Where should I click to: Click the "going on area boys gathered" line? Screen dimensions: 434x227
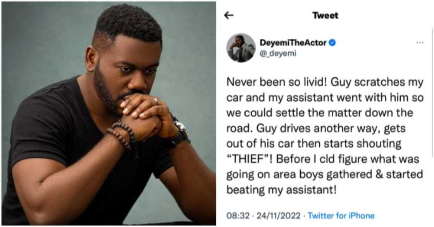[306, 175]
